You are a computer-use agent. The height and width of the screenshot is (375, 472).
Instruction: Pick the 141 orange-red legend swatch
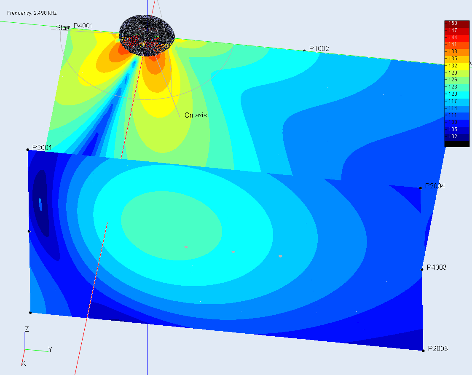click(x=457, y=44)
